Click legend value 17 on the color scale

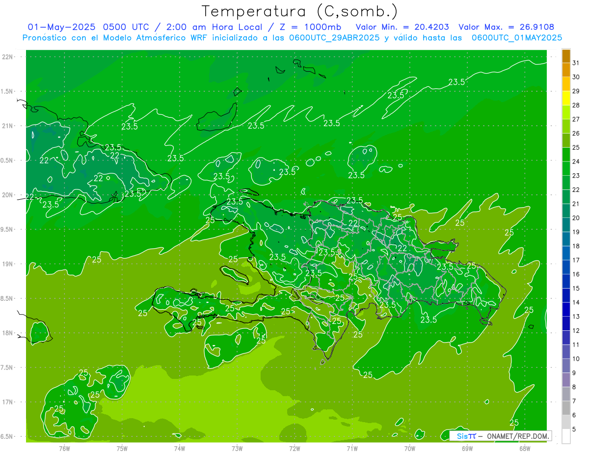576,260
